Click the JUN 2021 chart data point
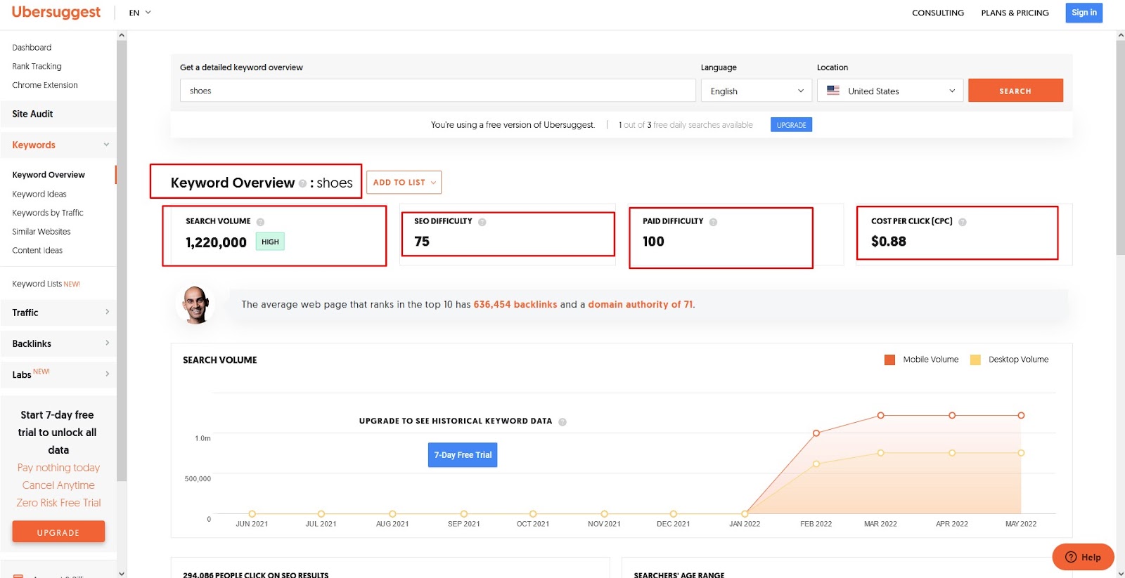Viewport: 1125px width, 578px height. (x=252, y=514)
